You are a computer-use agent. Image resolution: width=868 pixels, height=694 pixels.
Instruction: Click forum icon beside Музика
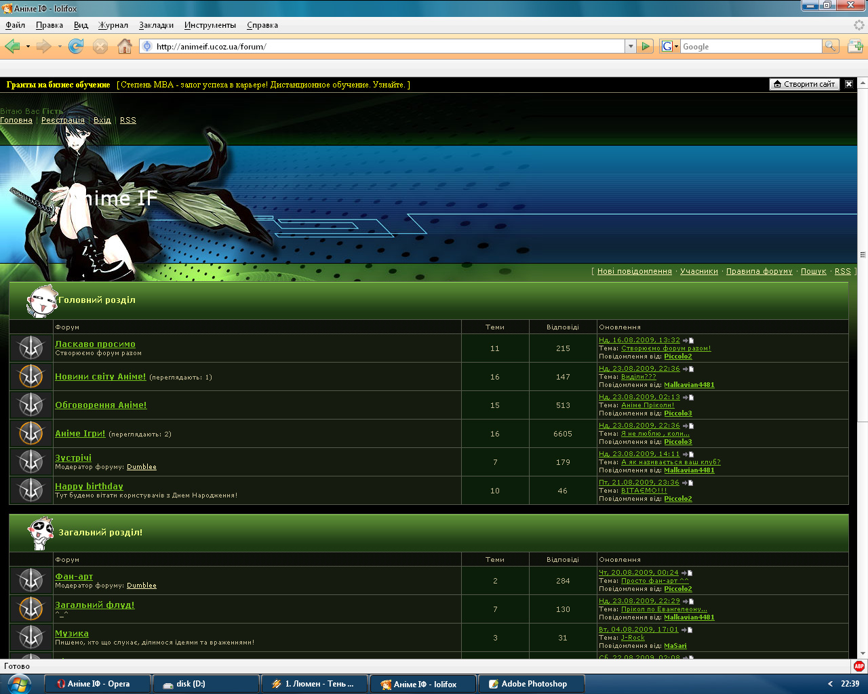click(x=31, y=637)
